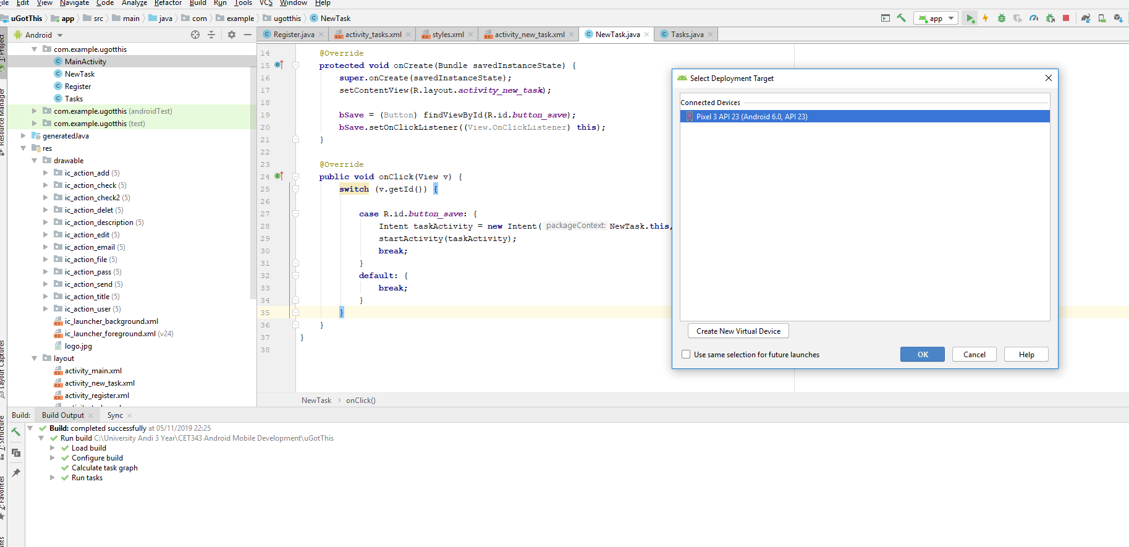The width and height of the screenshot is (1129, 547).
Task: Click the project panel settings gear icon
Action: pos(232,35)
